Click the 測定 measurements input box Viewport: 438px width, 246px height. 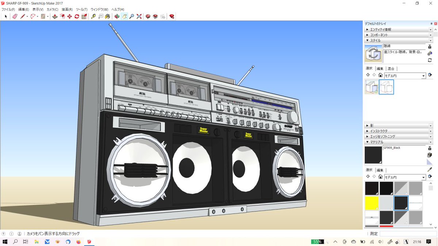tap(408, 234)
